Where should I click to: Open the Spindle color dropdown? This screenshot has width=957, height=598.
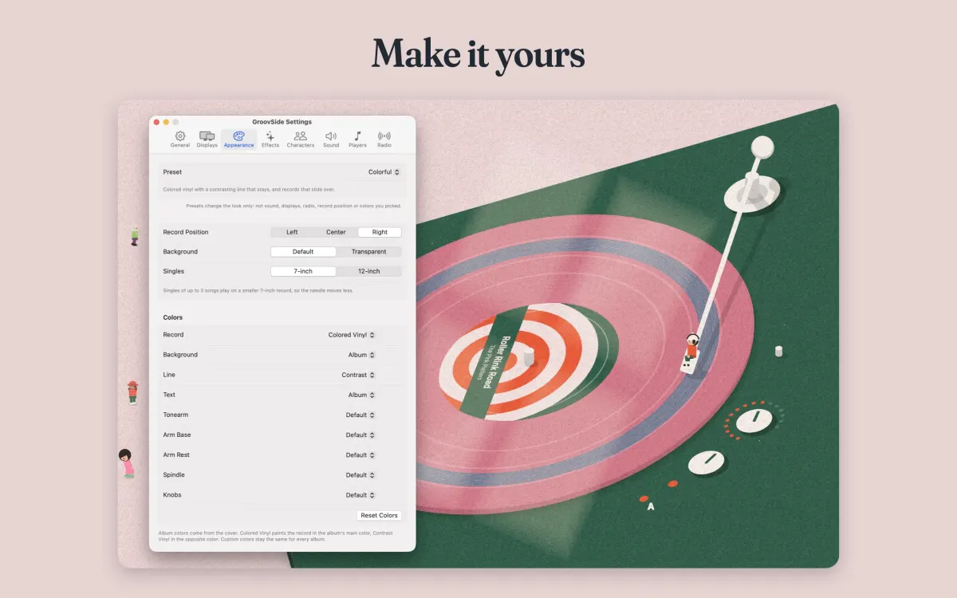360,475
